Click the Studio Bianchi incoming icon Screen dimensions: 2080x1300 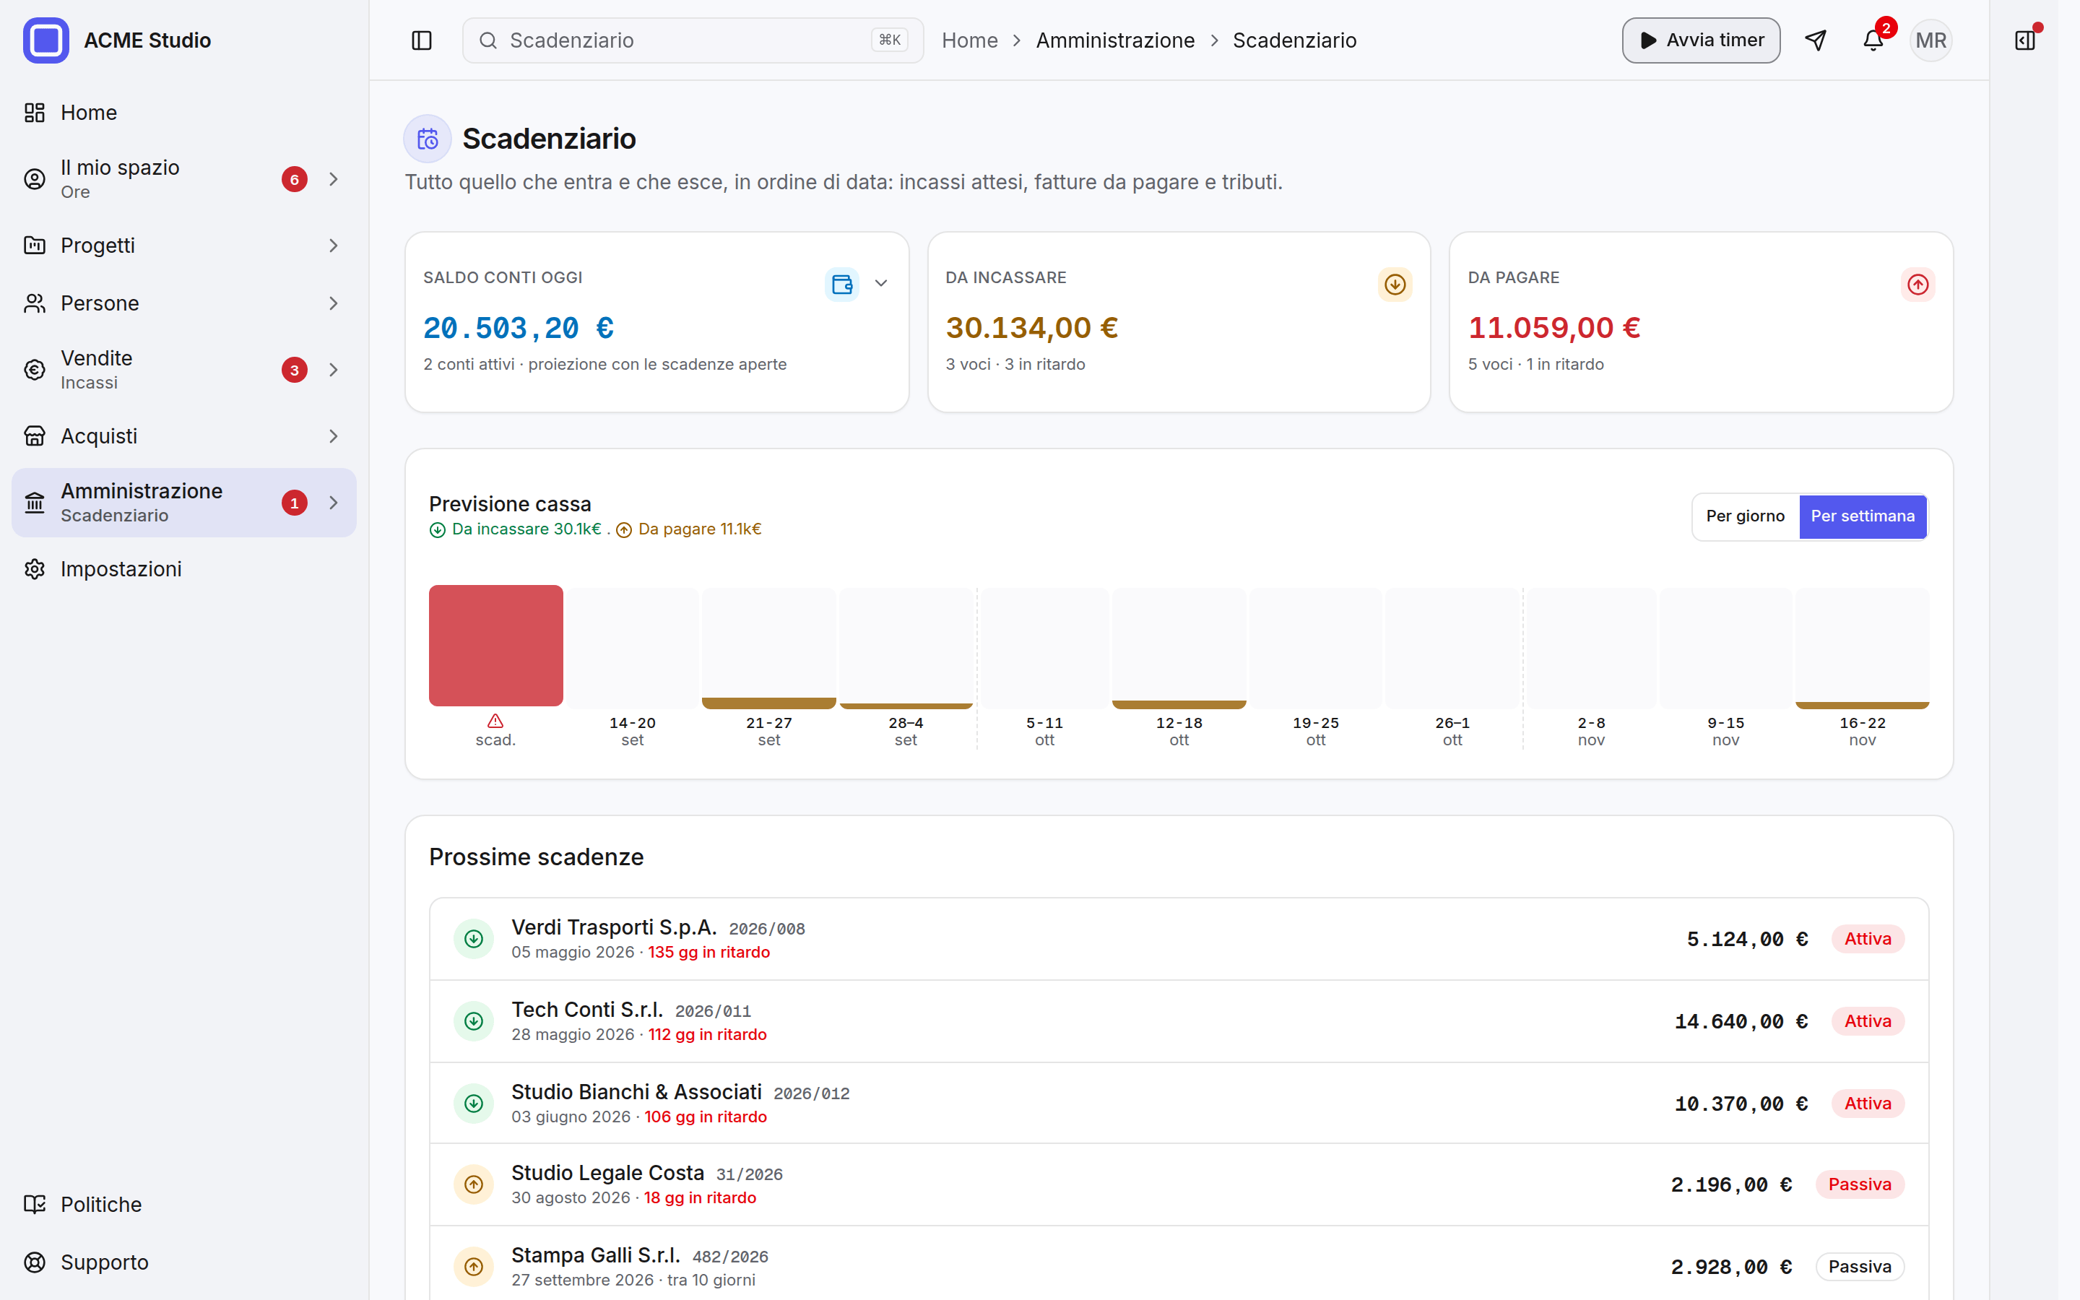(x=474, y=1103)
